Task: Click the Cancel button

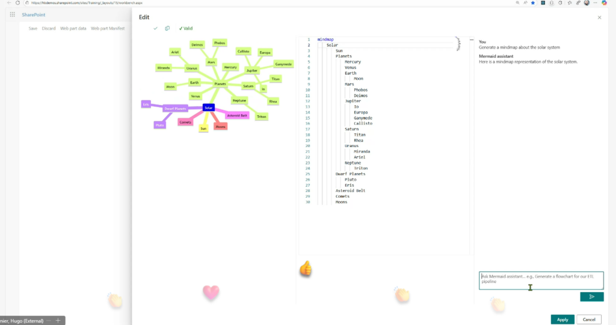Action: click(x=589, y=320)
